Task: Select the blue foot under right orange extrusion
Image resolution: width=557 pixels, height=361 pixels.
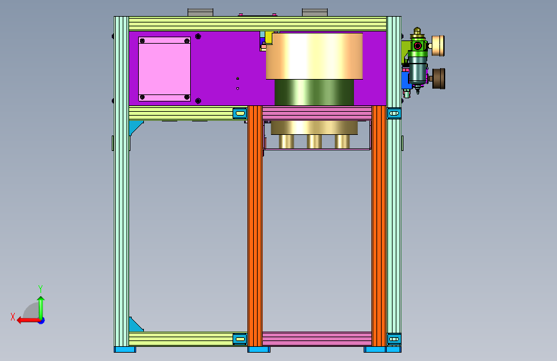Action: tap(375, 349)
